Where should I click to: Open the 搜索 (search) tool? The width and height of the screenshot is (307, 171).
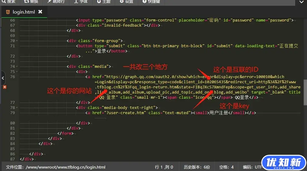tap(9, 2)
